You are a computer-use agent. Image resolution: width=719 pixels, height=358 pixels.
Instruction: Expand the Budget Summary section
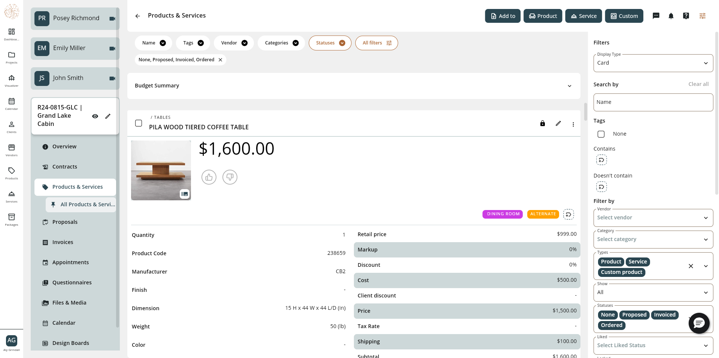pyautogui.click(x=354, y=86)
